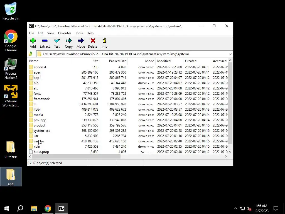
Task: Select the framework folder row
Action: click(x=128, y=99)
